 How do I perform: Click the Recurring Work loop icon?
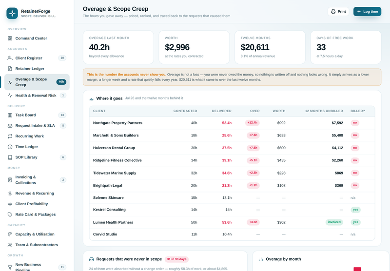10,136
